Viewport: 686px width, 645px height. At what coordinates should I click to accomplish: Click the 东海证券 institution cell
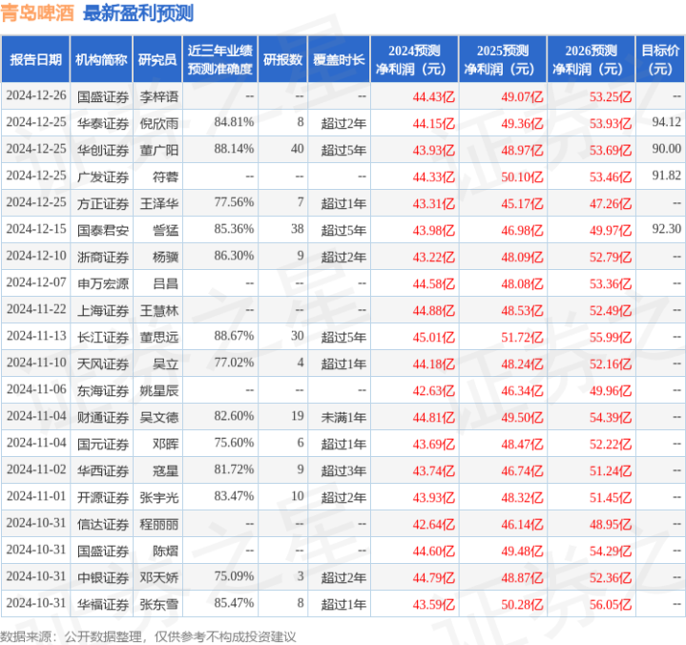click(103, 390)
